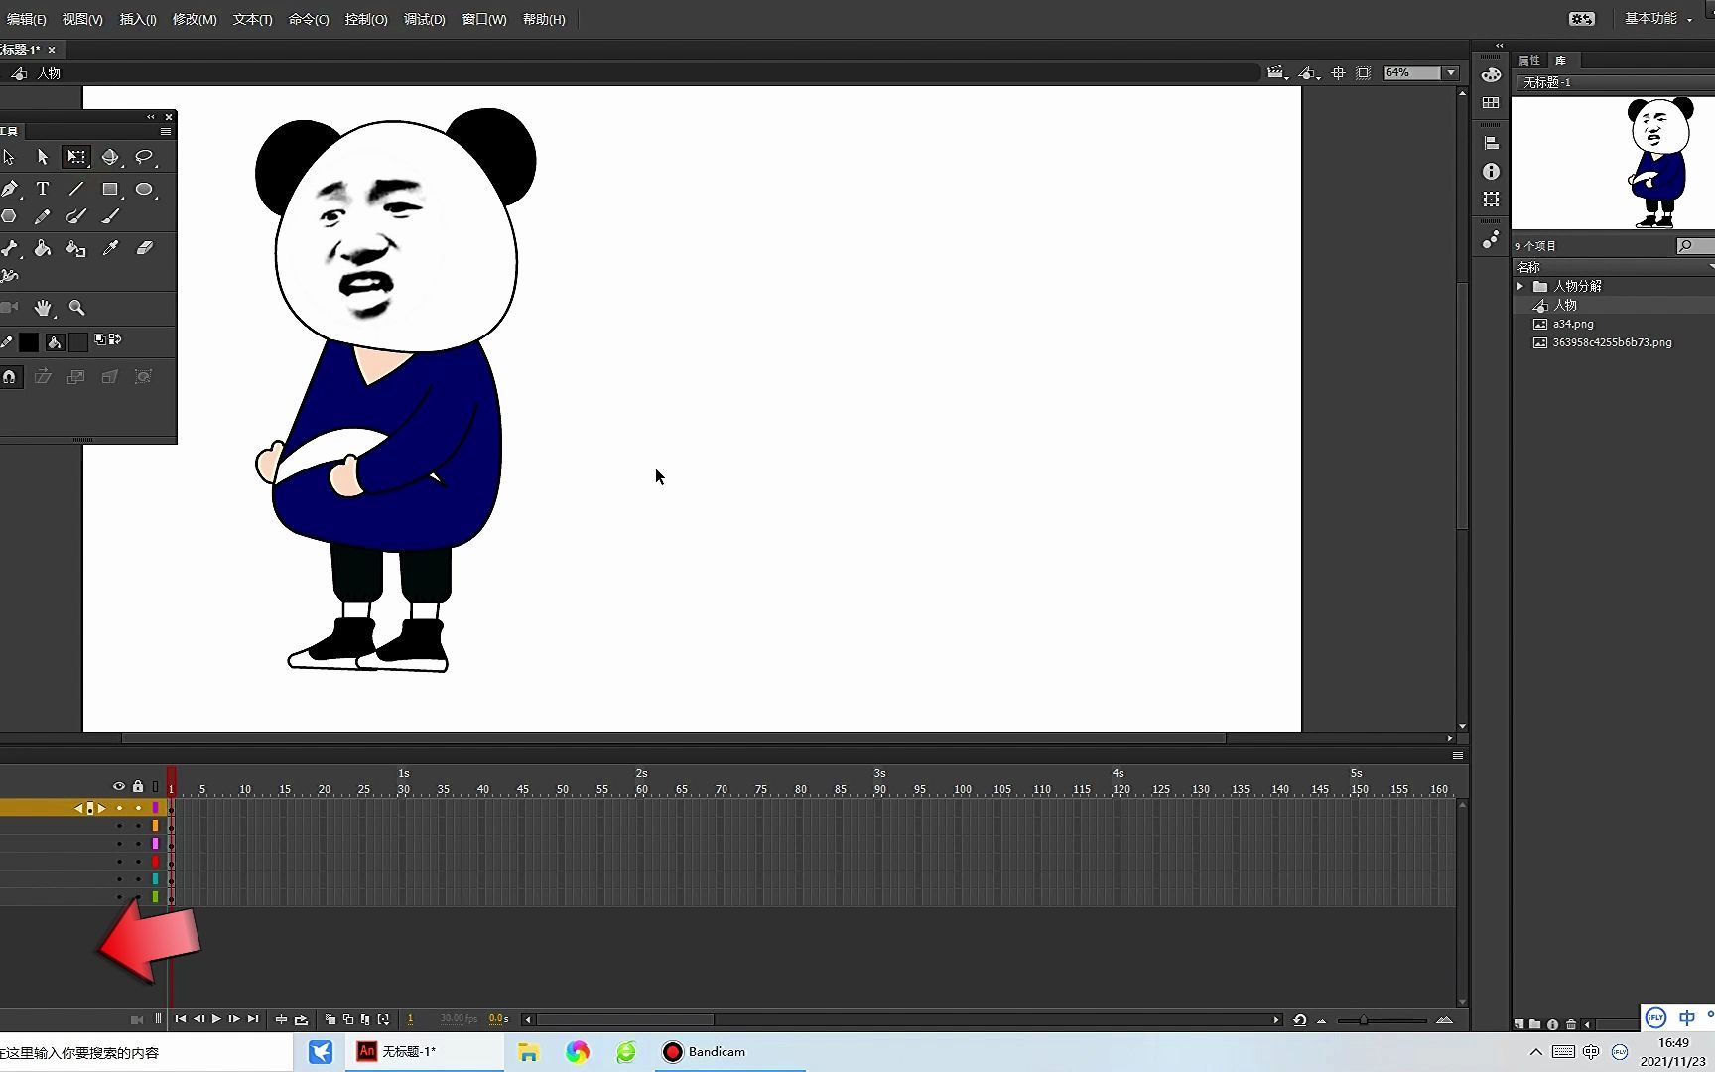Open the 视图(V) menu
Viewport: 1715px width, 1072px height.
(82, 19)
